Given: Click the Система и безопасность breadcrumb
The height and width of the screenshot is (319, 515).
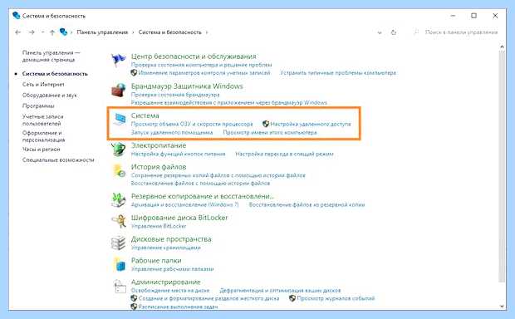Looking at the screenshot, I should (169, 32).
